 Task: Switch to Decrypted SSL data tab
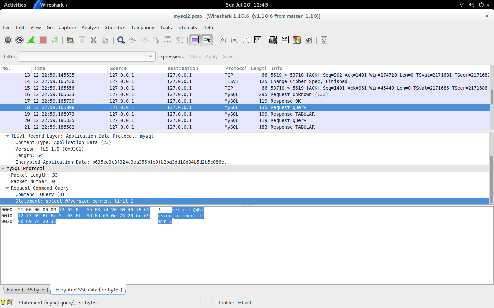(88, 290)
